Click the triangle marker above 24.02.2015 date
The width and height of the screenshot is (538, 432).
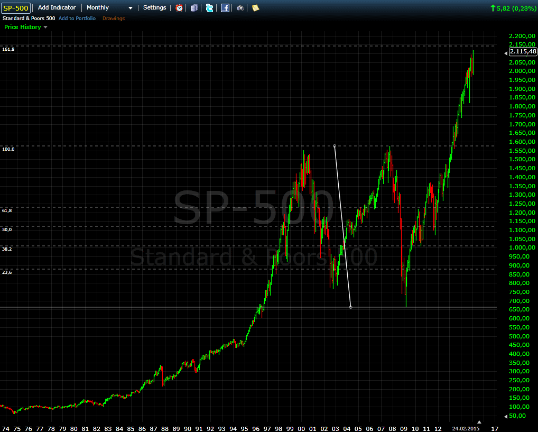tap(479, 422)
